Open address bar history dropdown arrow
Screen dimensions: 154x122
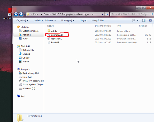pos(102,14)
